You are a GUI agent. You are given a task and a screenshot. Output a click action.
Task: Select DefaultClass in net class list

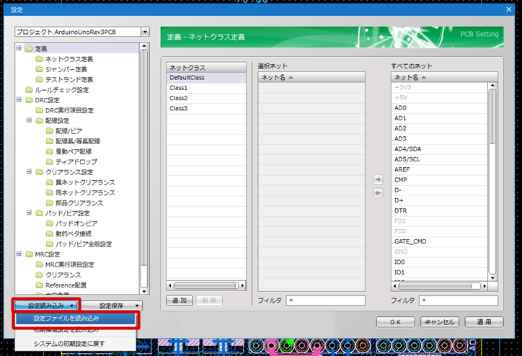(206, 78)
